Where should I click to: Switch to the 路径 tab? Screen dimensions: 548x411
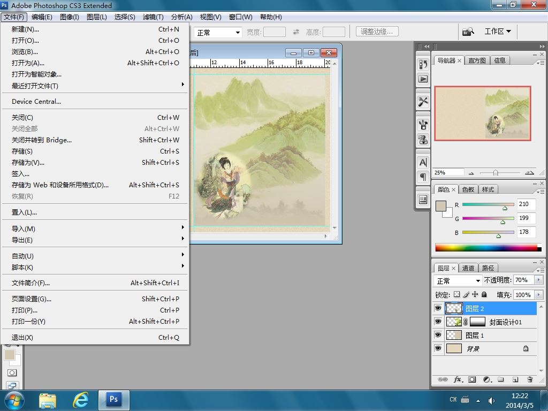click(x=488, y=268)
